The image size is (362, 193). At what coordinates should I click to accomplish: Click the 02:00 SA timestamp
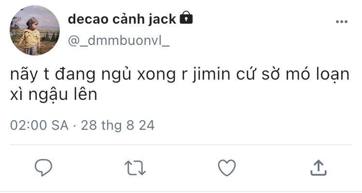coord(39,125)
